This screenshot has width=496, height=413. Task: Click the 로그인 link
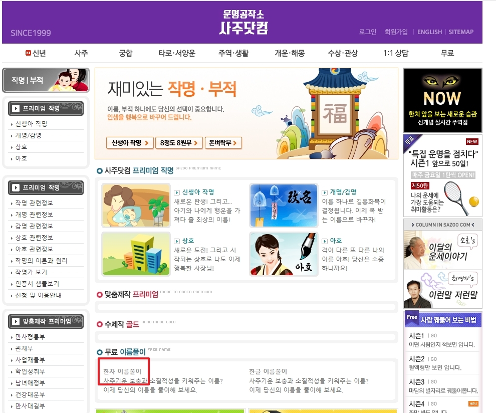tap(368, 32)
